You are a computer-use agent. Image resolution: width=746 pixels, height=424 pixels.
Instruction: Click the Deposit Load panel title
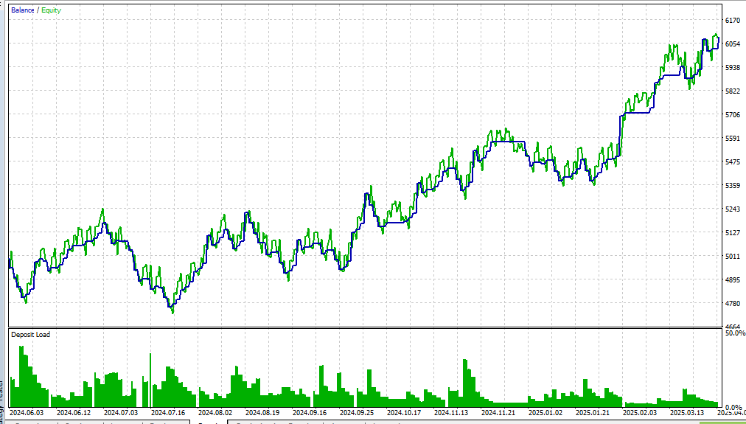click(30, 335)
